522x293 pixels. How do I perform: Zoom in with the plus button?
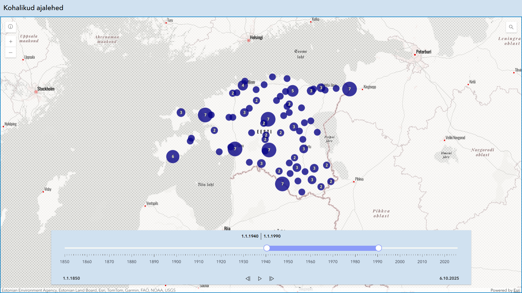[x=11, y=42]
